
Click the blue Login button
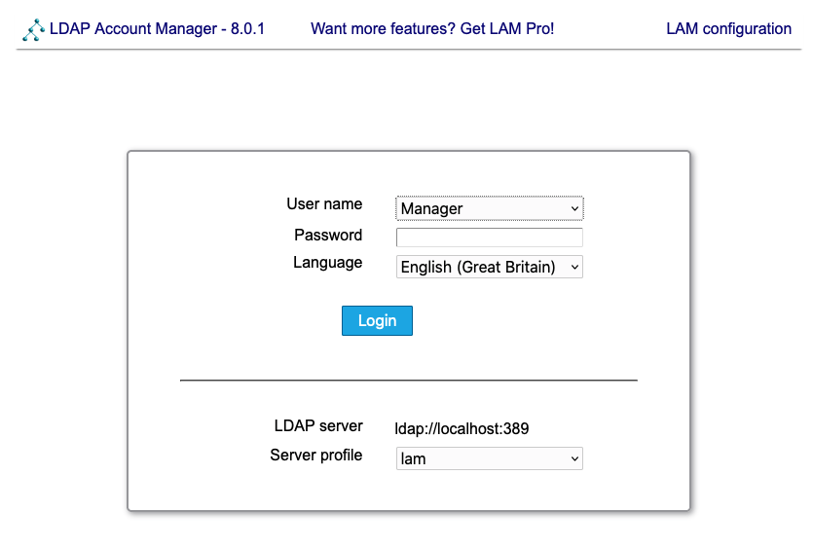(x=377, y=321)
